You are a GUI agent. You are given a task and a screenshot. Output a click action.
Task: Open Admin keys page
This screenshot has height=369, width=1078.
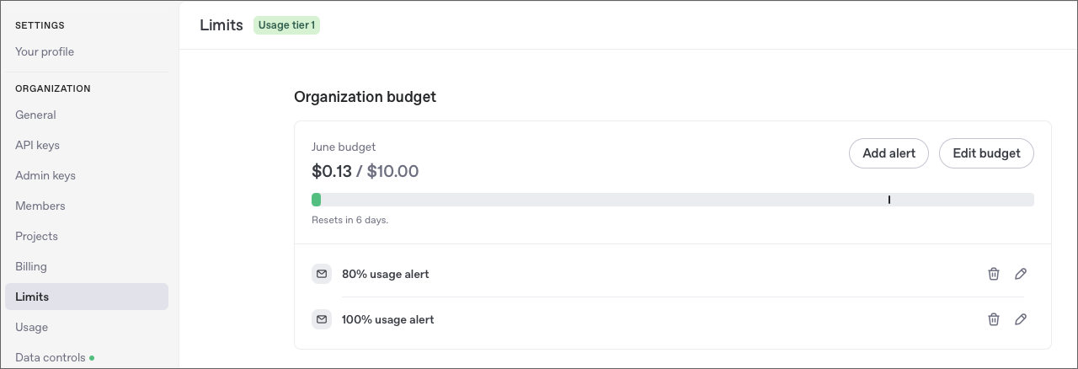pos(45,175)
